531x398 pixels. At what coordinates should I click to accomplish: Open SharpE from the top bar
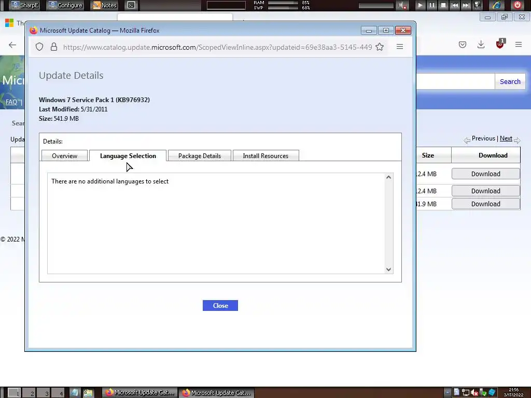24,5
